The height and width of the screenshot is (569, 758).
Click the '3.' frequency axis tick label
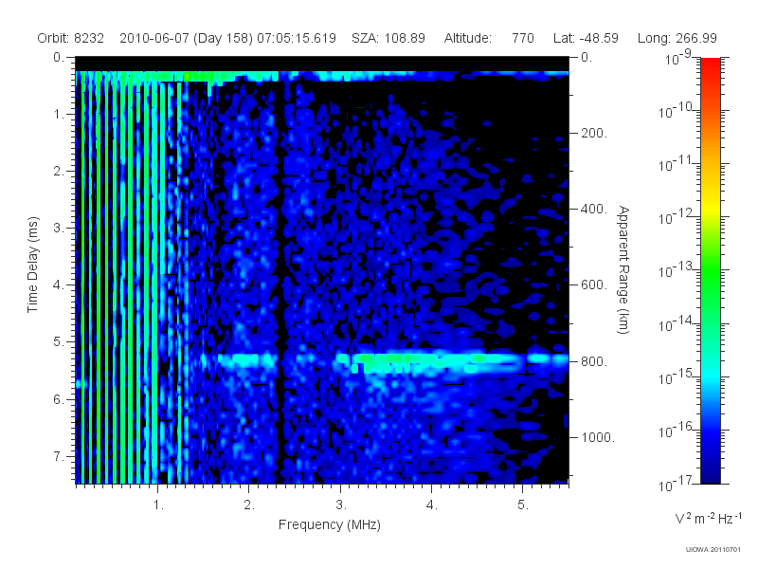[x=341, y=505]
